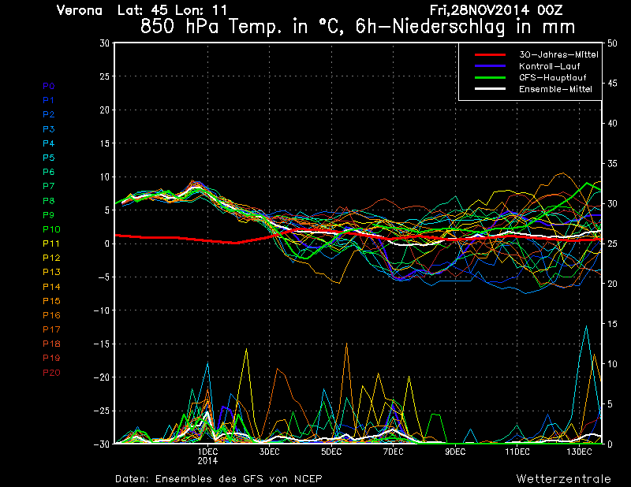Viewport: 631px width, 487px height.
Task: Click the red 30-Jahres-Mittel legend line
Action: click(490, 54)
